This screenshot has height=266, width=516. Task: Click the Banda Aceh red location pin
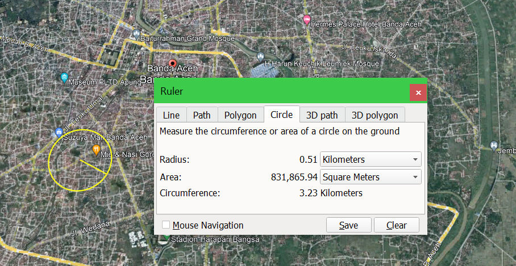173,64
